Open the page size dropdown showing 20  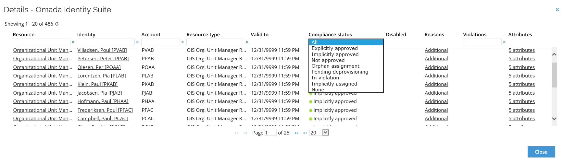(319, 133)
